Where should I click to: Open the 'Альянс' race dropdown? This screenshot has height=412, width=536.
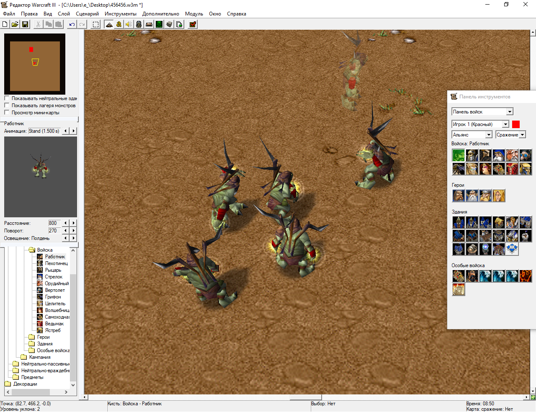(489, 135)
